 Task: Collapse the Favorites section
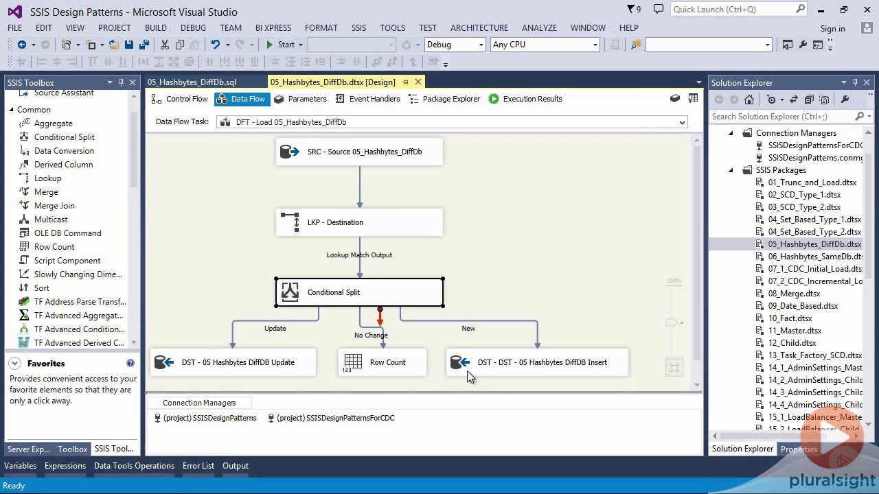point(14,363)
